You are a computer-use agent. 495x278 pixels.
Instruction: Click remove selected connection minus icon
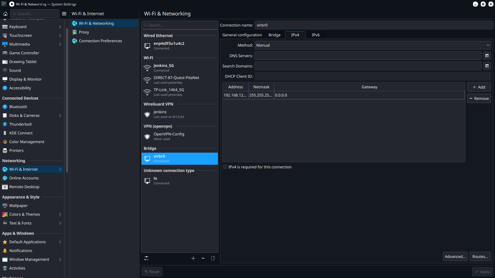coord(203,258)
